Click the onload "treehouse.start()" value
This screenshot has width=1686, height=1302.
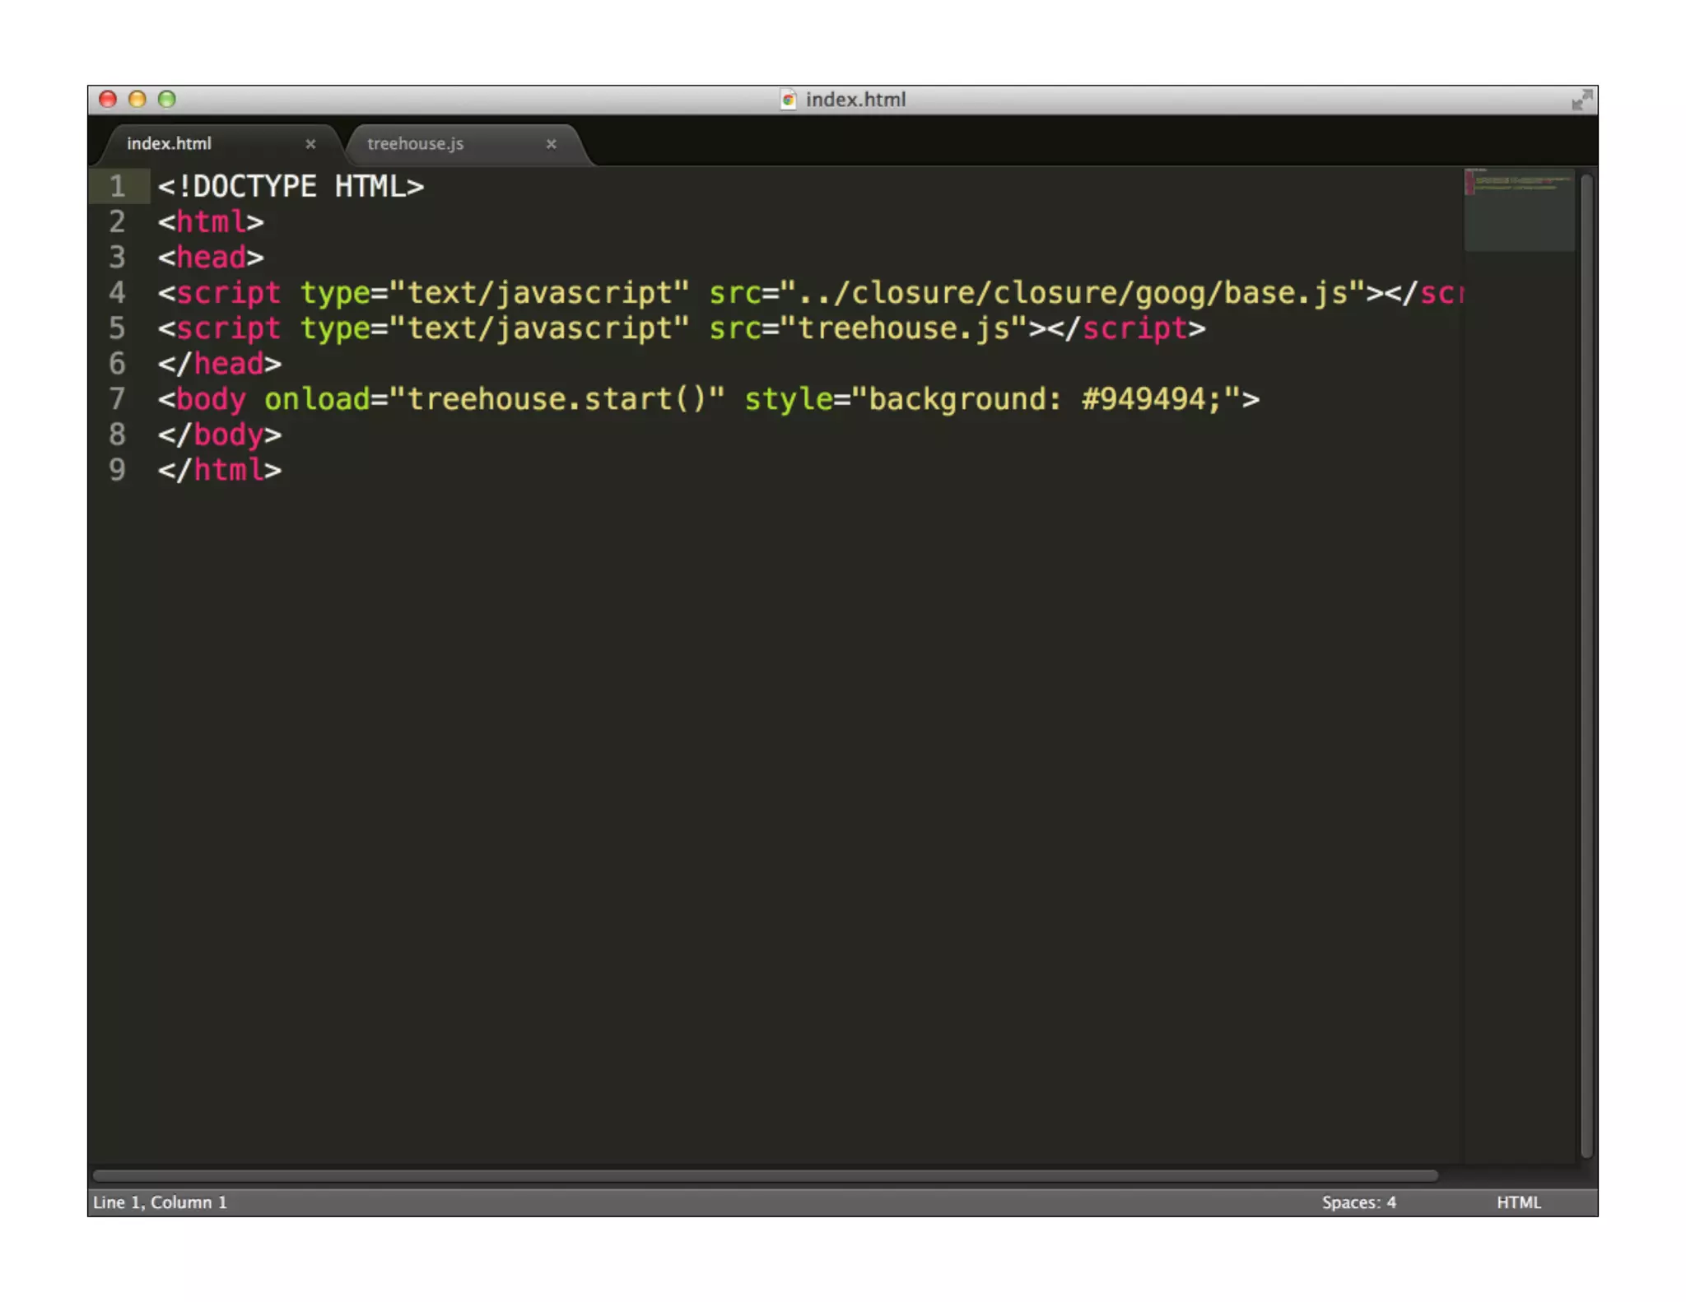click(557, 399)
